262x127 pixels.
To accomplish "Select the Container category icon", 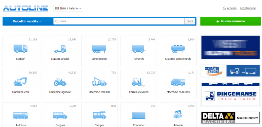I will pyautogui.click(x=139, y=115).
